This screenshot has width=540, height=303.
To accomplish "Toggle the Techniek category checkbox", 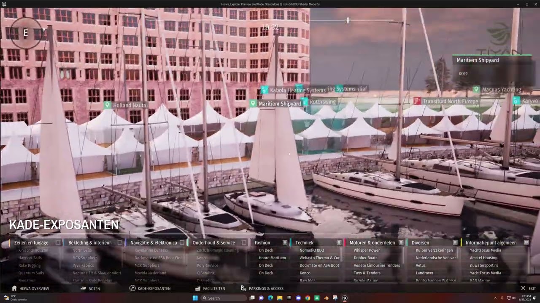I will click(339, 242).
